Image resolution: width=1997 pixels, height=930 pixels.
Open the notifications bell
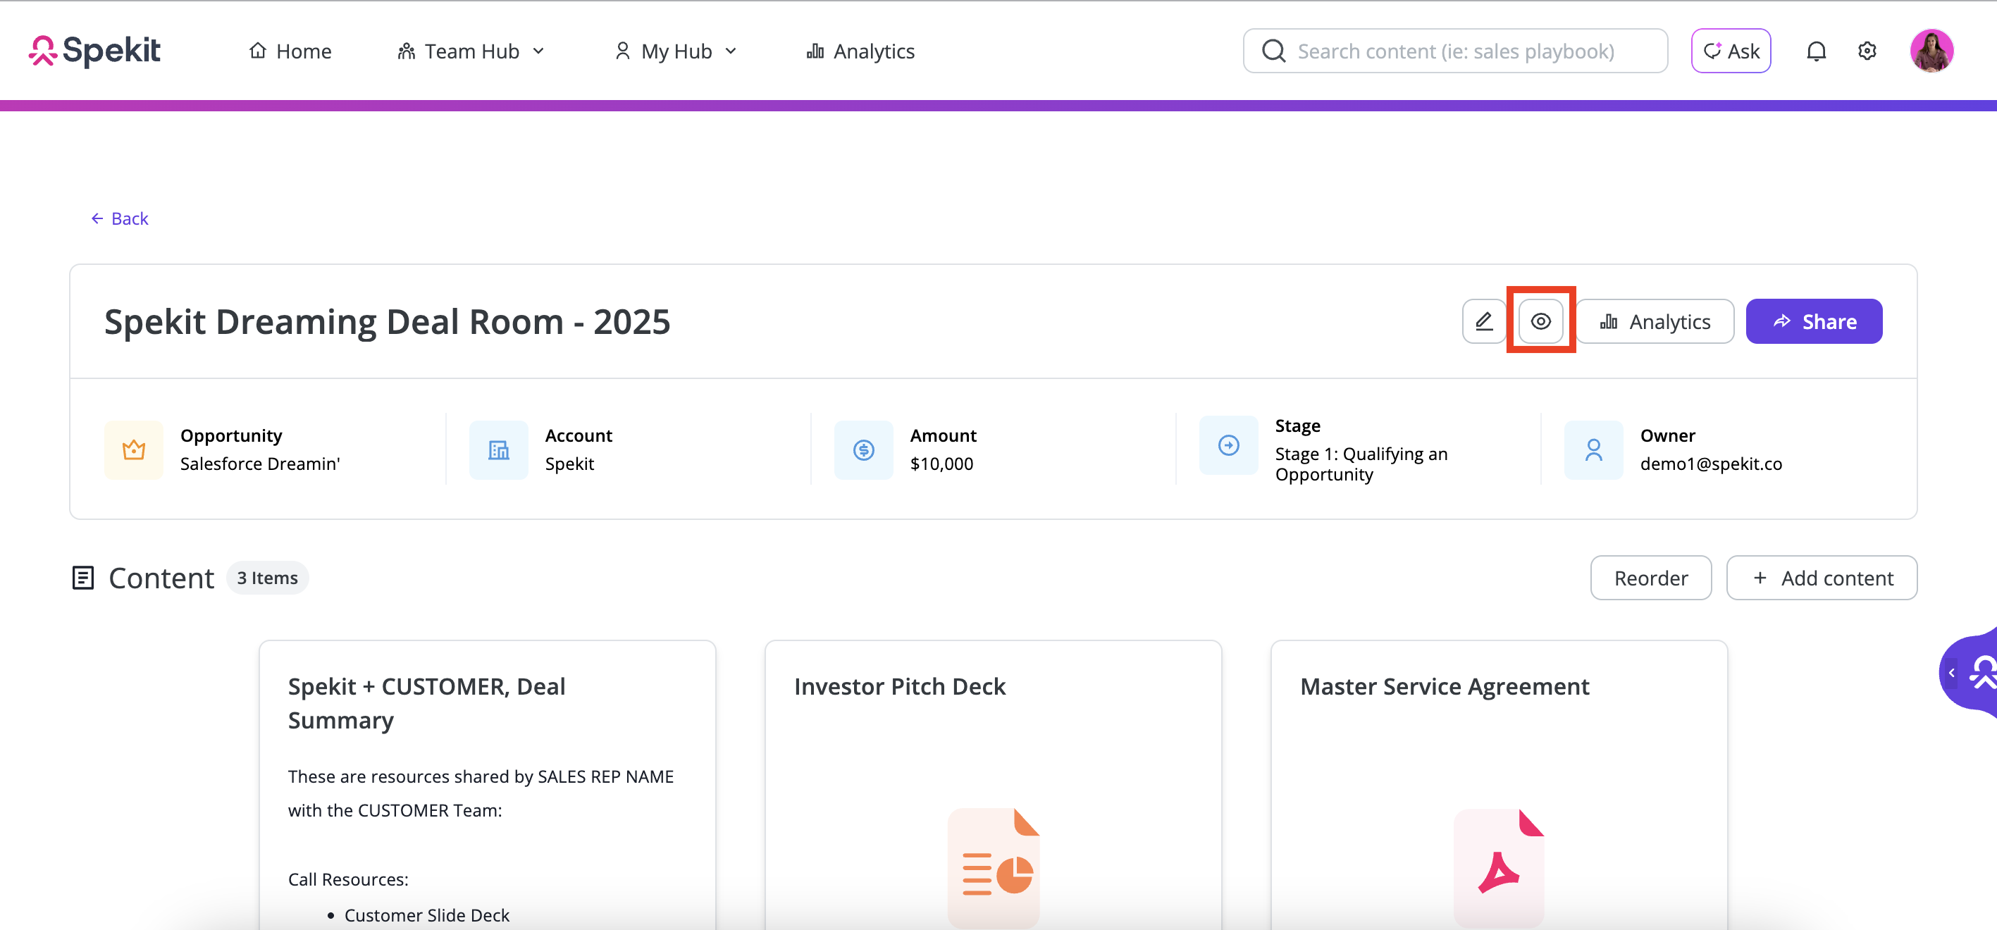[x=1816, y=51]
